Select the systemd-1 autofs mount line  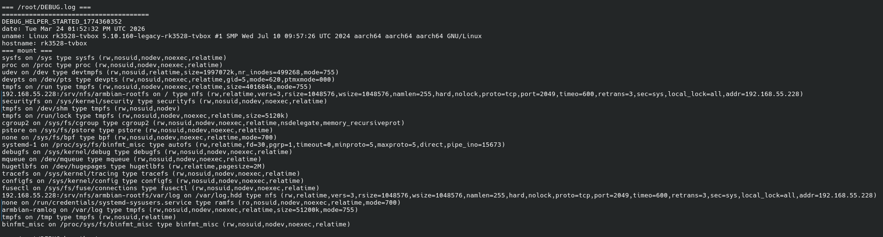tap(253, 145)
